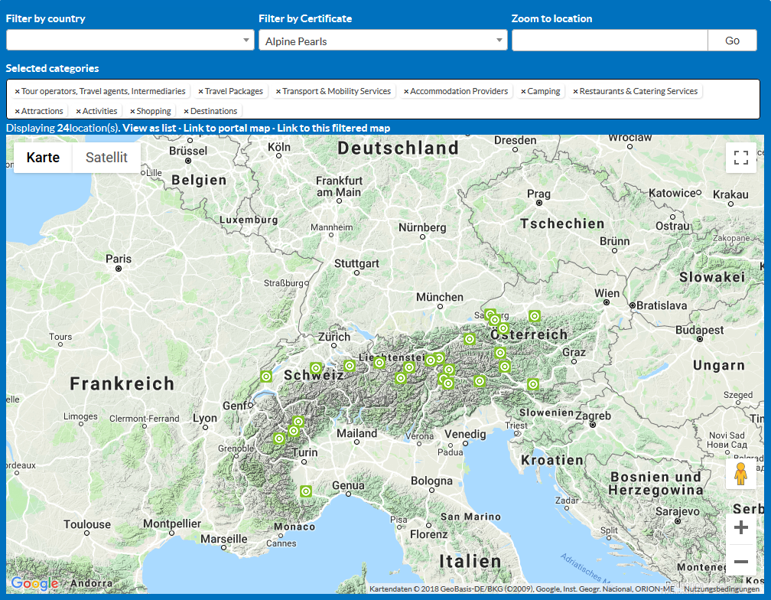The height and width of the screenshot is (600, 771).
Task: Remove the Camping category tag
Action: (x=523, y=92)
